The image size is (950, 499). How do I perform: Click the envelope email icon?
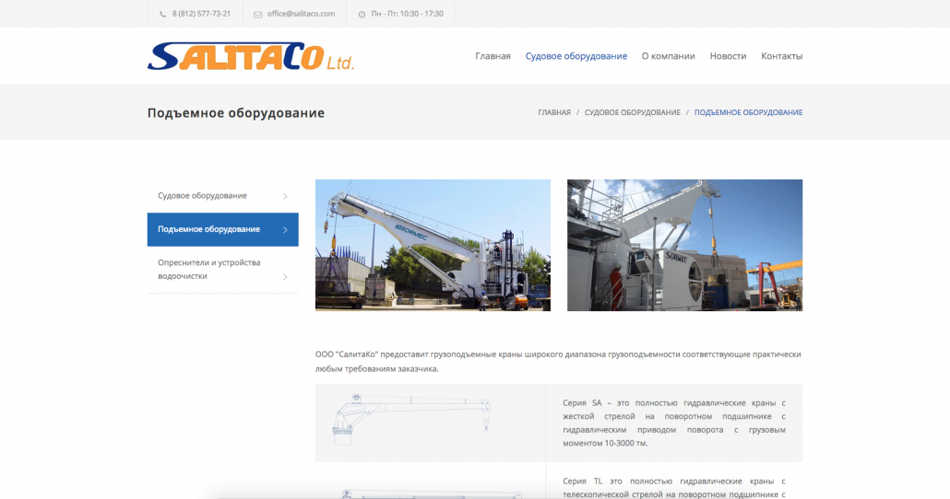(x=257, y=15)
